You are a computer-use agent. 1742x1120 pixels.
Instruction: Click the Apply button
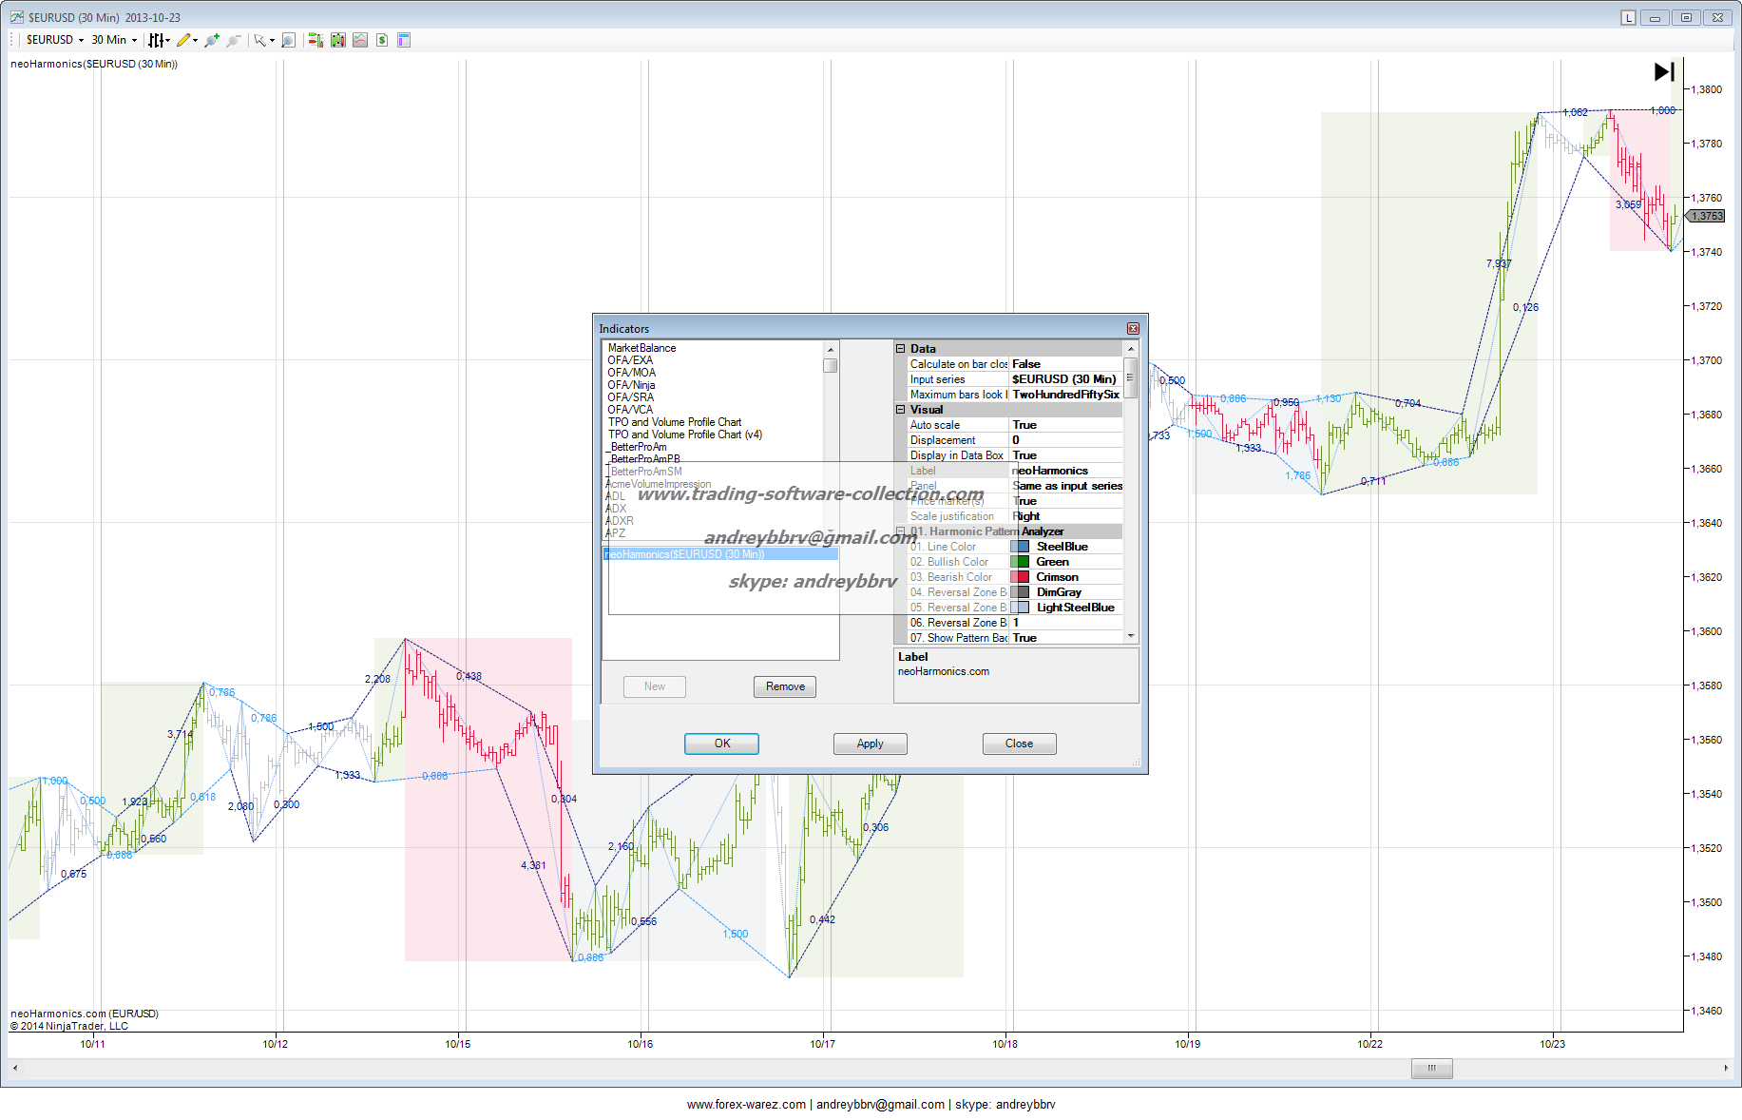(x=870, y=743)
